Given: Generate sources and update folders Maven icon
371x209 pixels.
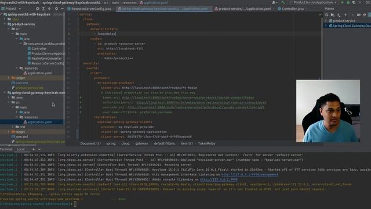Looking at the screenshot, I should click(332, 15).
